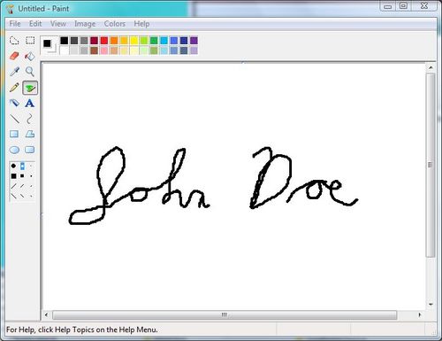
Task: Click the horizontal scrollbar thumb
Action: (x=225, y=314)
